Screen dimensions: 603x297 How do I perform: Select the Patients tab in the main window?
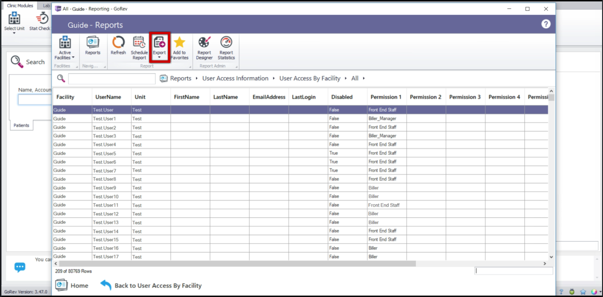21,126
